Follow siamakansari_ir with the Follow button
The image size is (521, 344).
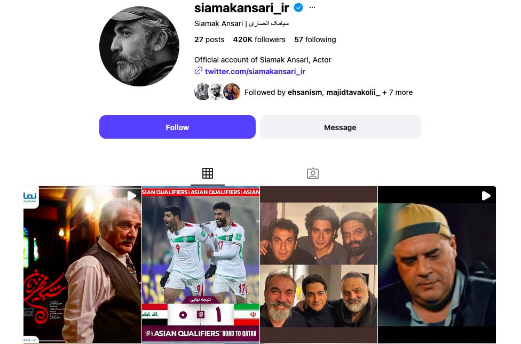(x=177, y=127)
